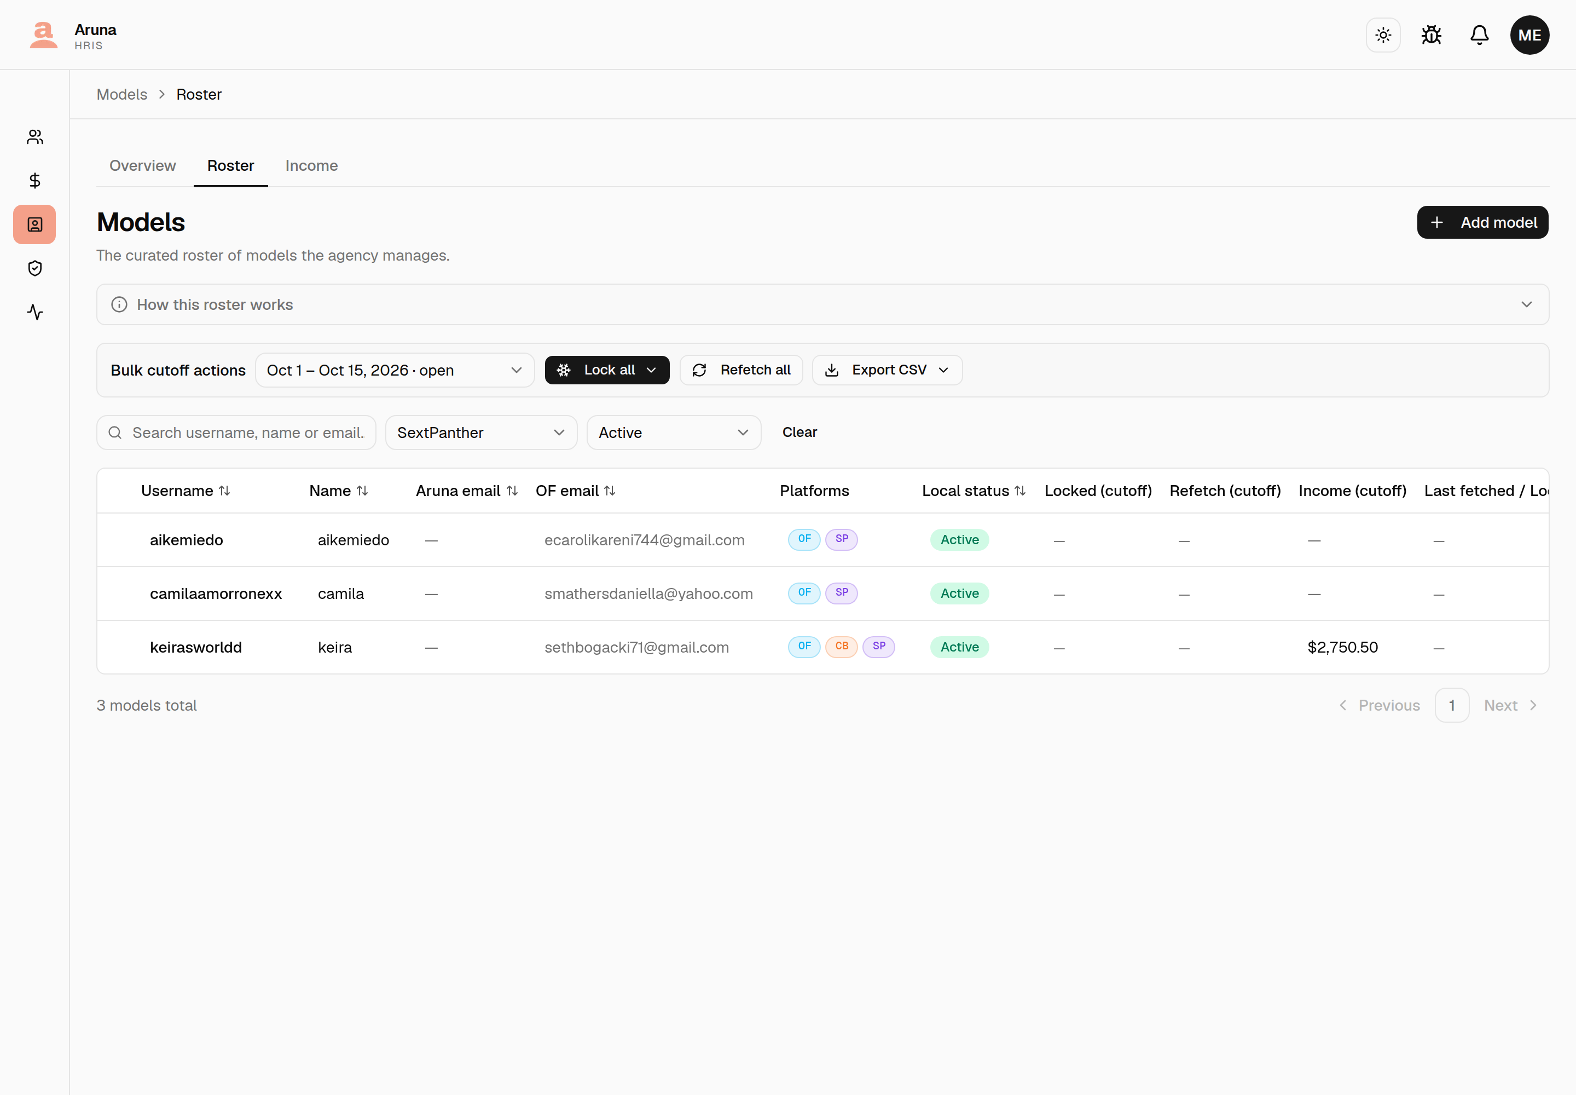Click the smathersdaniella@yahoo.com email

point(648,594)
